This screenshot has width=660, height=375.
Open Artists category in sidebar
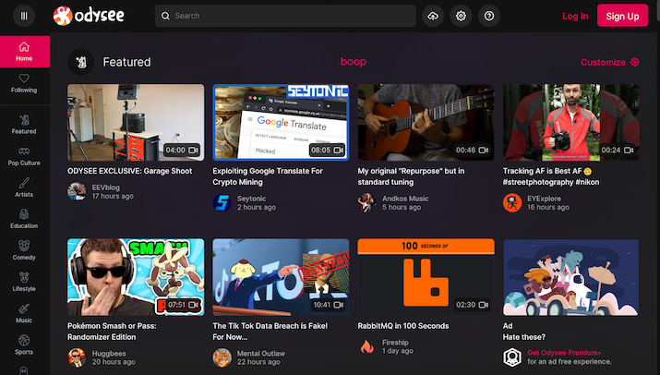pos(24,187)
